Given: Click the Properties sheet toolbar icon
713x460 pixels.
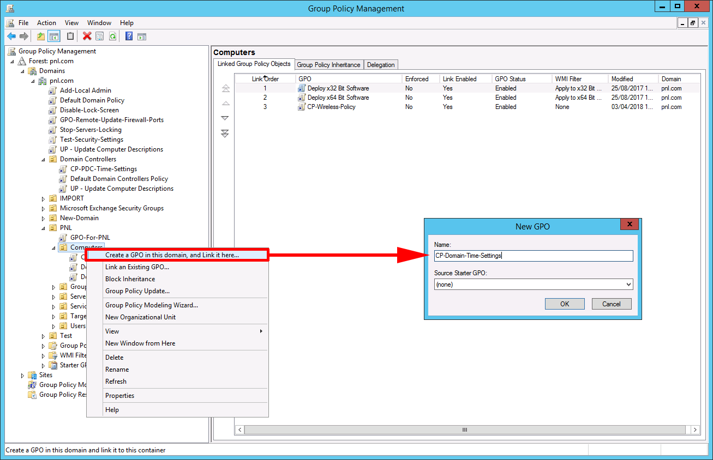Looking at the screenshot, I should [x=99, y=36].
